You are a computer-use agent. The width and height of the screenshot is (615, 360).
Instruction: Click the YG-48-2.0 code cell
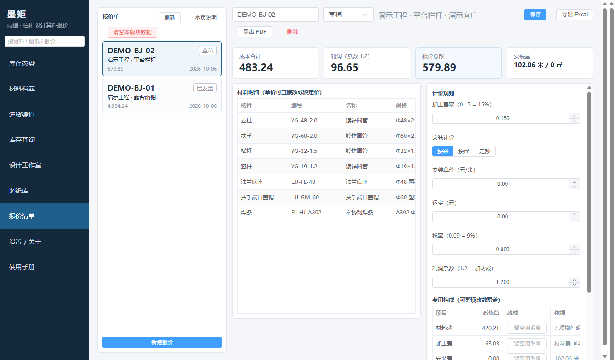pyautogui.click(x=314, y=121)
